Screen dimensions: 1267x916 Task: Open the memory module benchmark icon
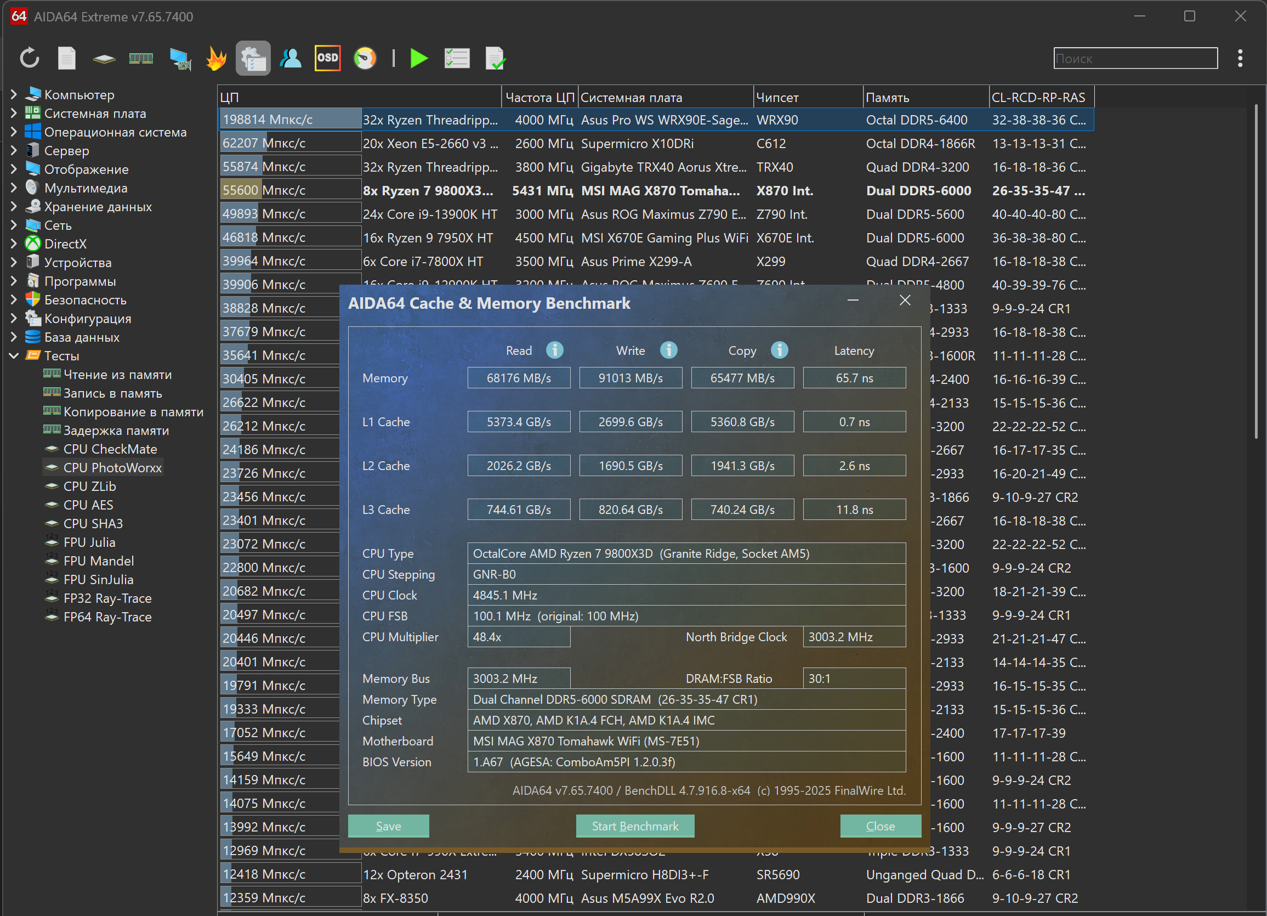tap(141, 58)
